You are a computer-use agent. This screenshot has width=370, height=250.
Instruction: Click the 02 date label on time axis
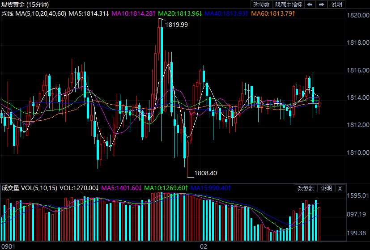point(204,247)
